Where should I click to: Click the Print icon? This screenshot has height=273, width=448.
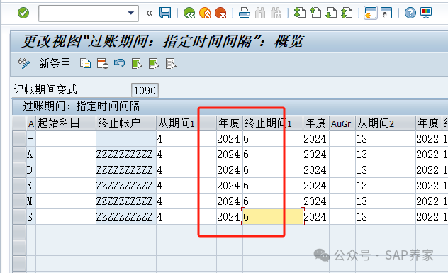[x=245, y=13]
